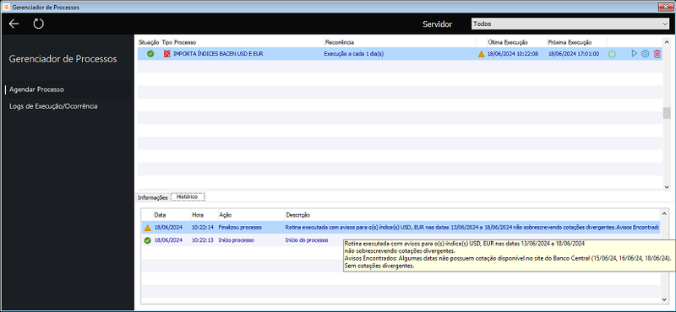Sort by Processo column header
The height and width of the screenshot is (312, 676).
[x=185, y=43]
